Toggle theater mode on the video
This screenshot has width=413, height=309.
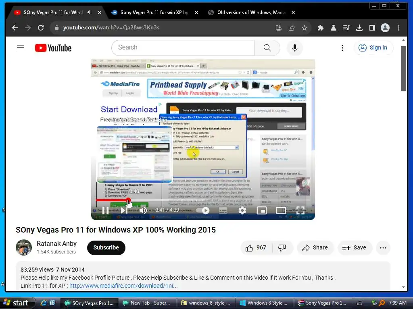[x=281, y=210]
